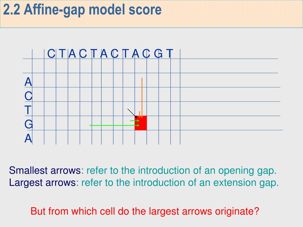This screenshot has height=227, width=303.
Task: Click the "Smallest arrows" label text
Action: click(45, 171)
